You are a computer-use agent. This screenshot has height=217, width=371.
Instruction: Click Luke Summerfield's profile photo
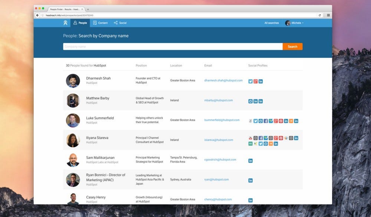coord(73,120)
